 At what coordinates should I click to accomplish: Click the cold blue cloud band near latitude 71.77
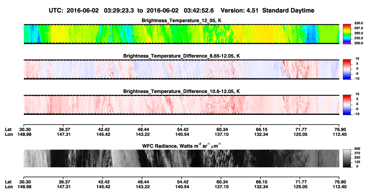pos(310,34)
